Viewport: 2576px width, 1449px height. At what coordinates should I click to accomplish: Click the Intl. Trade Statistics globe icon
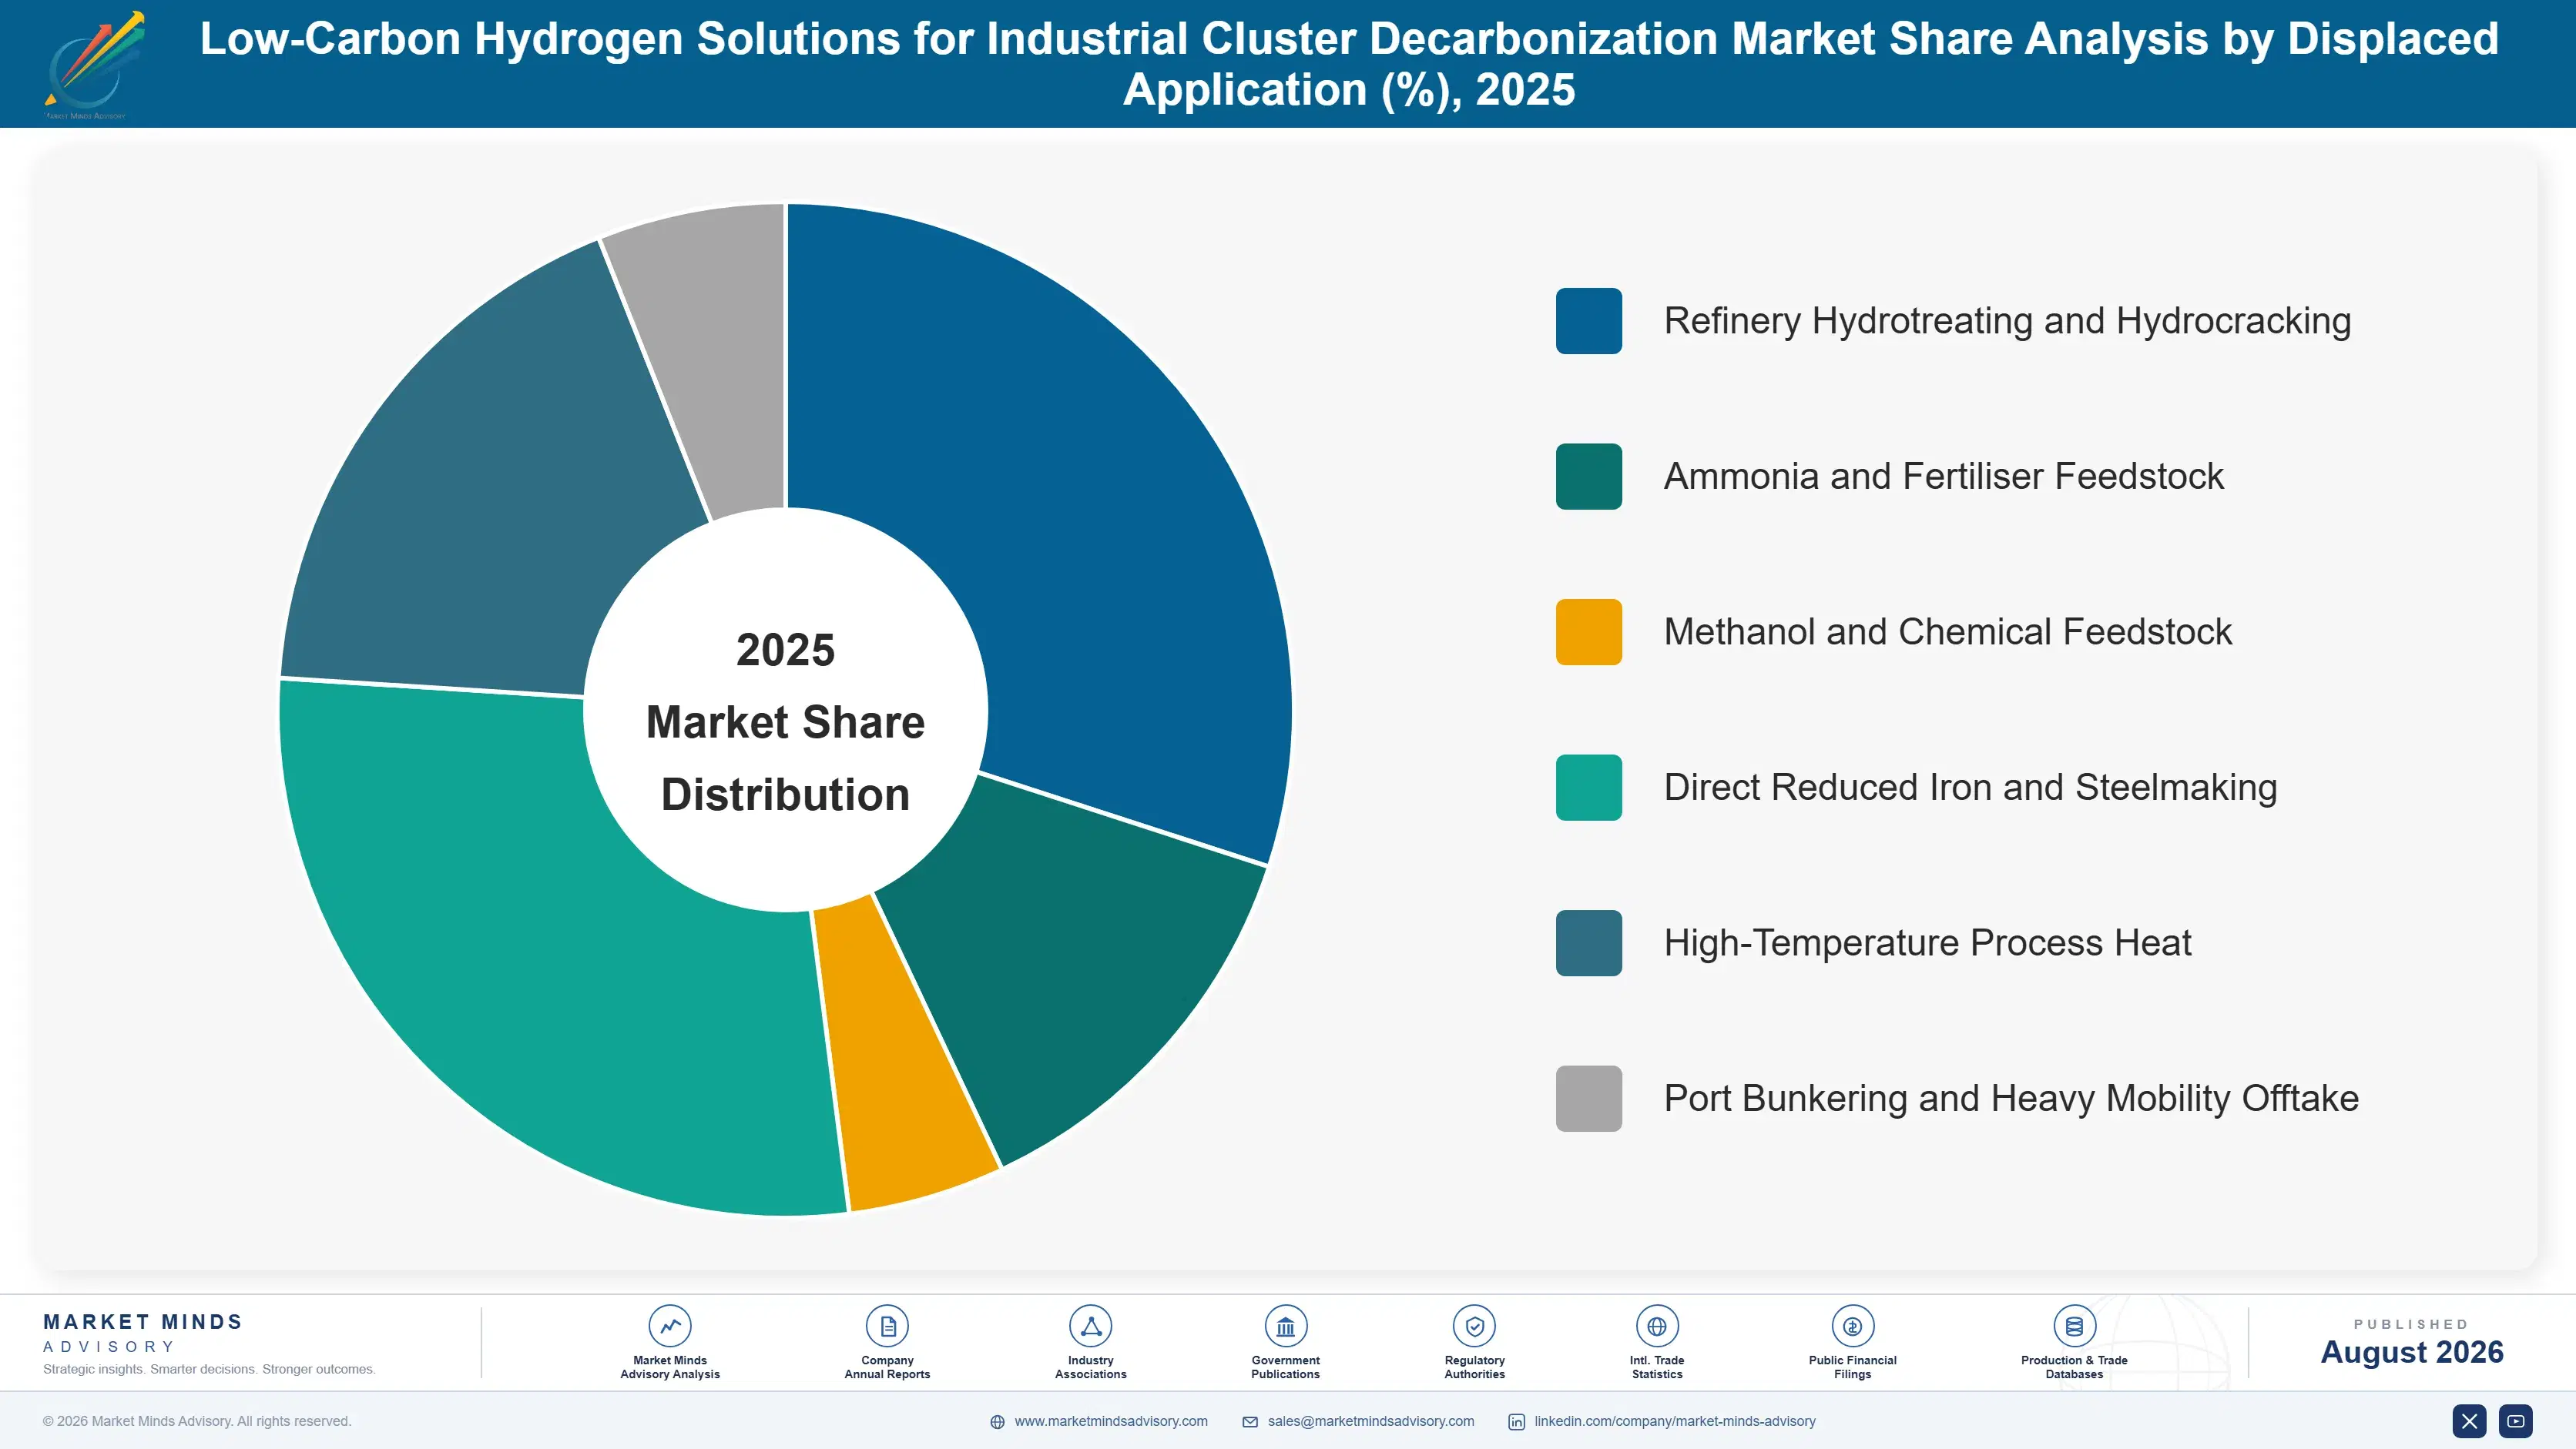coord(1657,1326)
